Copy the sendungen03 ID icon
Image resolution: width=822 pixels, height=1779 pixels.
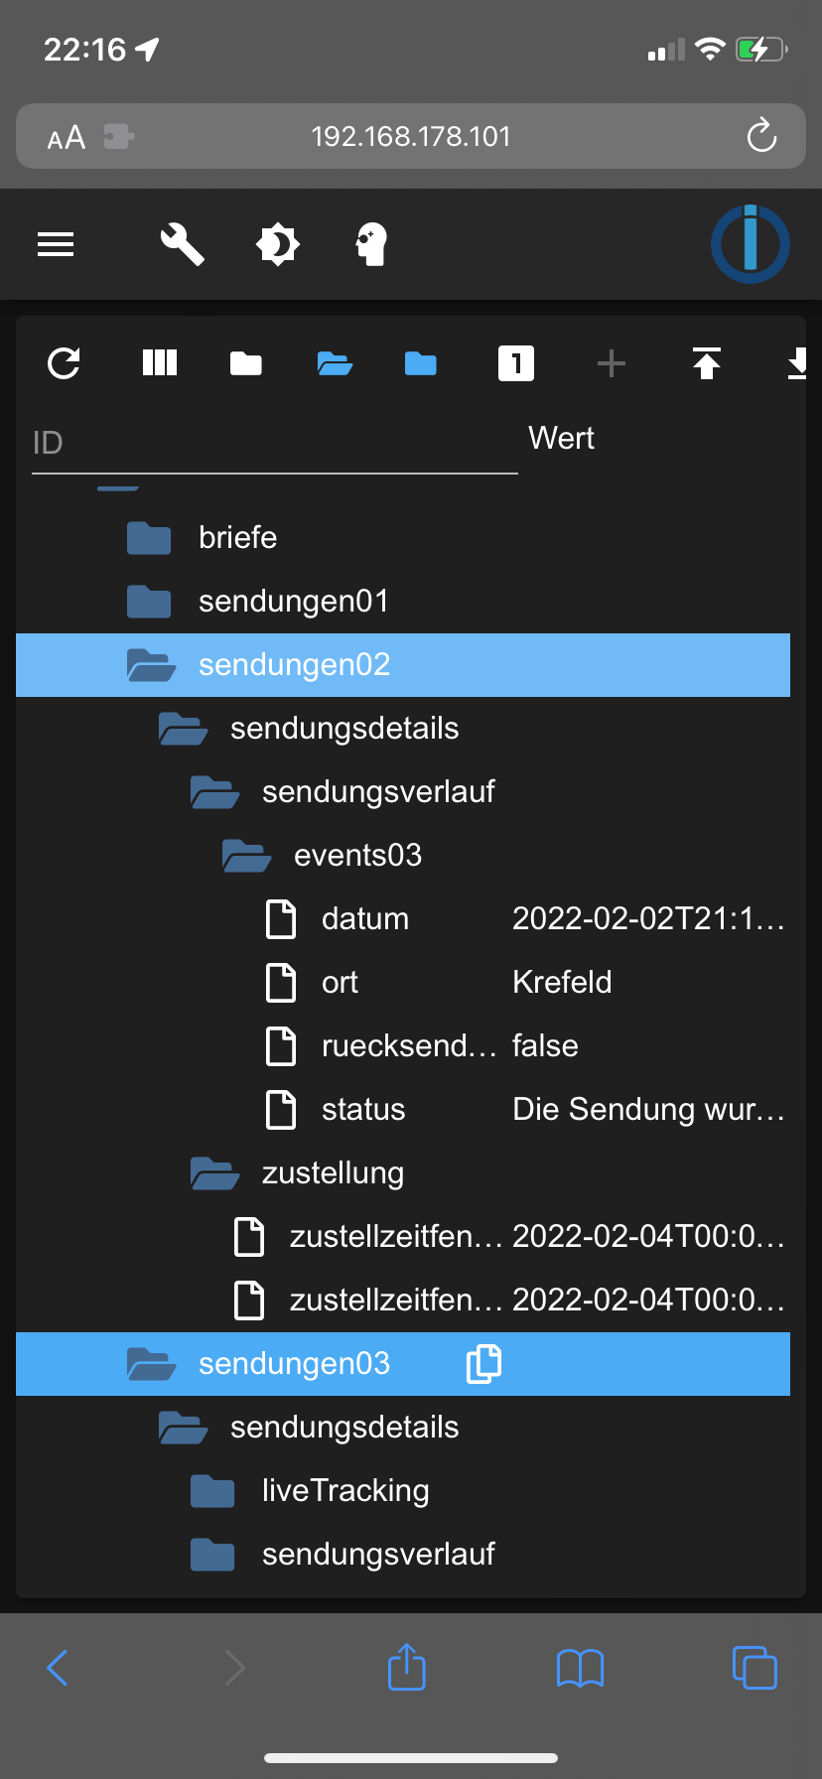483,1364
